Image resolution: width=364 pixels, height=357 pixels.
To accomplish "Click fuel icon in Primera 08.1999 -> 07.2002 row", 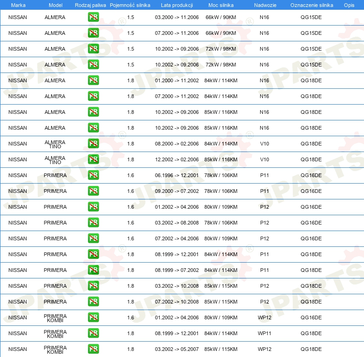I will point(93,270).
